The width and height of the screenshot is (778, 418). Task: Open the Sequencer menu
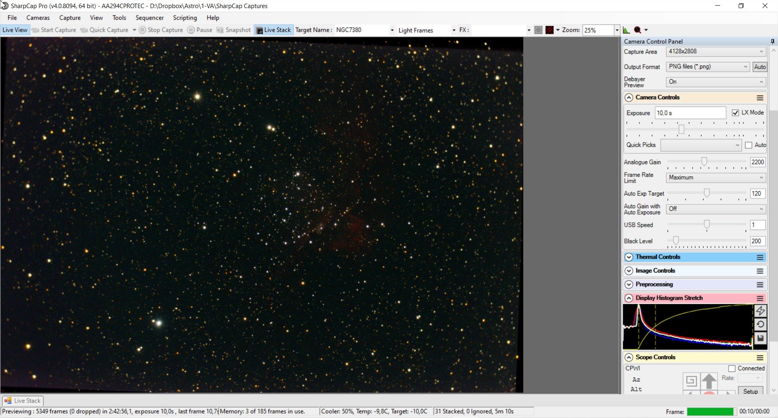(x=150, y=18)
